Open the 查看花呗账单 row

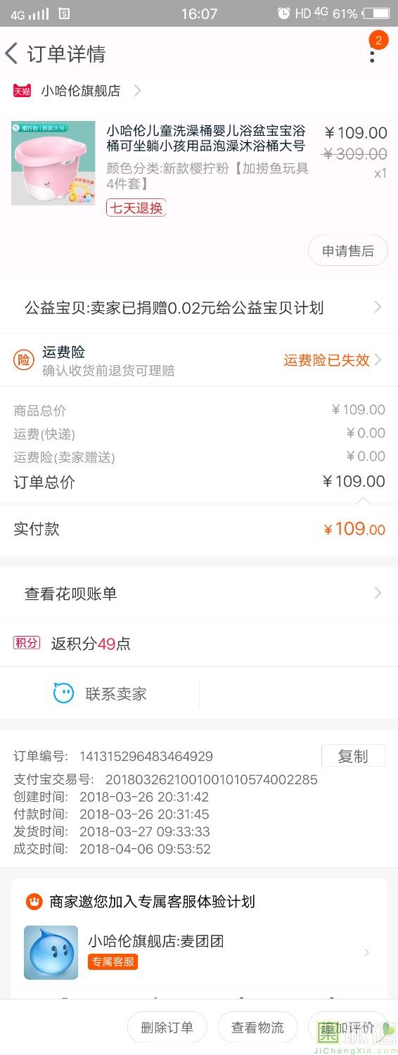click(199, 594)
